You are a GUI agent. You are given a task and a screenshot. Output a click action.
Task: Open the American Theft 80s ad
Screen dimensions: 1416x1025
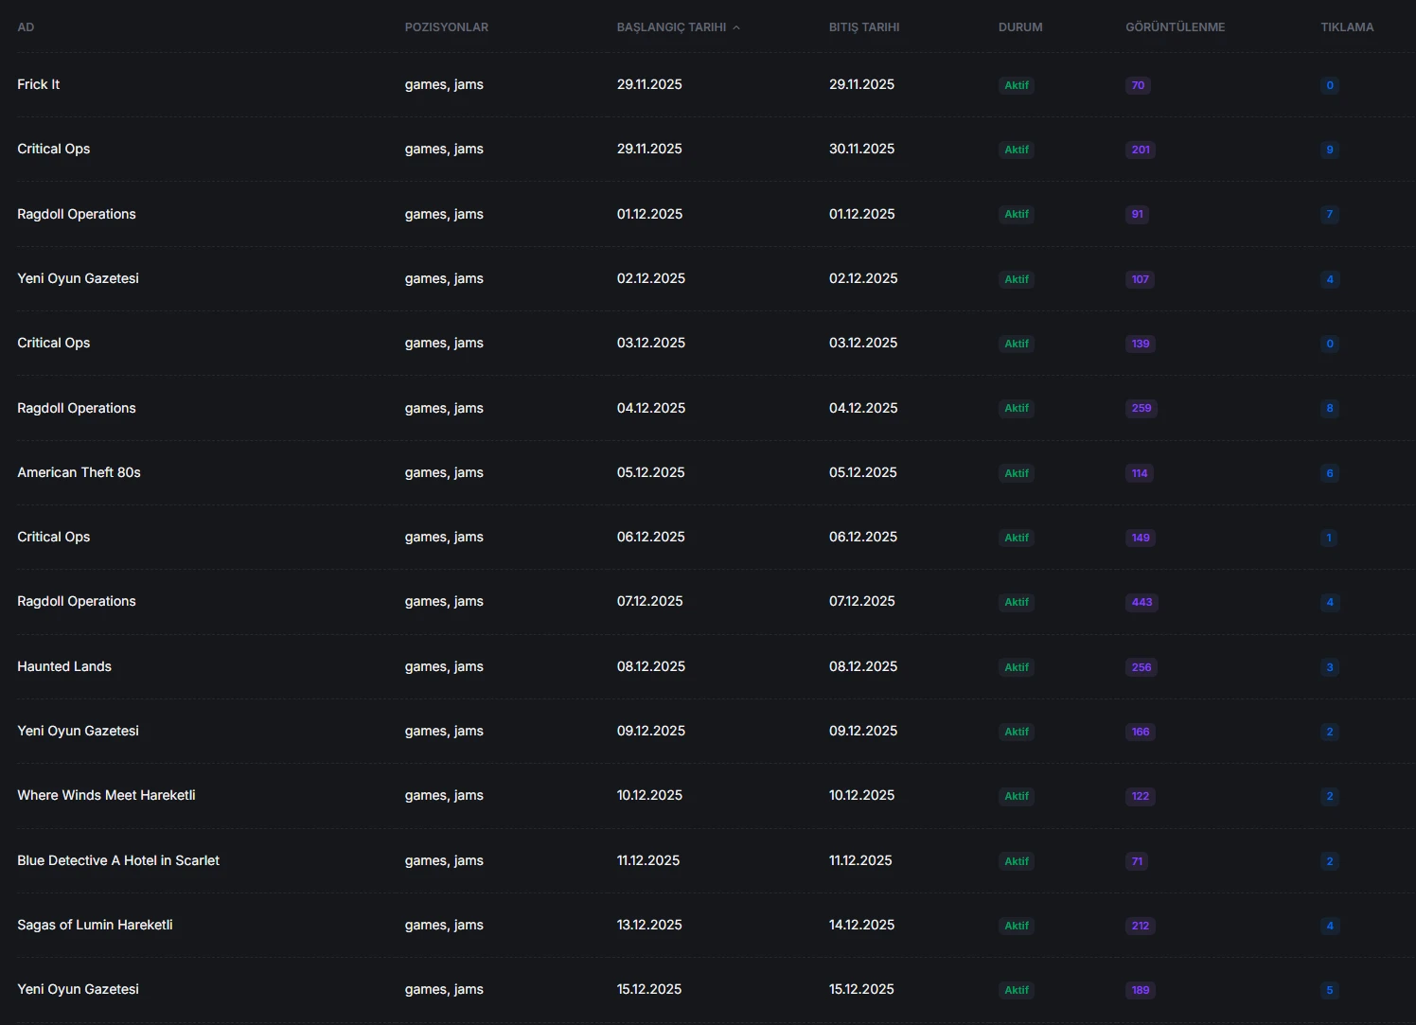click(79, 472)
